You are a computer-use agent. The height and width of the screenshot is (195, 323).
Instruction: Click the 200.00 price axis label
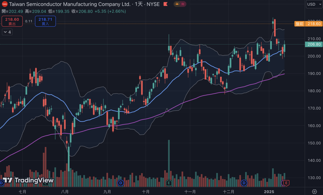pyautogui.click(x=314, y=56)
